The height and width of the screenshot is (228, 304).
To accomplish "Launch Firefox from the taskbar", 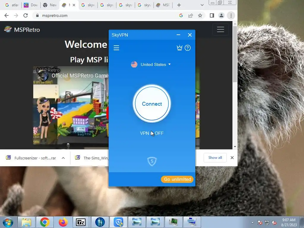I will pyautogui.click(x=63, y=222).
